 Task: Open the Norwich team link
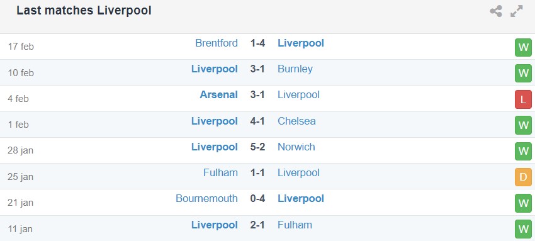(x=296, y=147)
